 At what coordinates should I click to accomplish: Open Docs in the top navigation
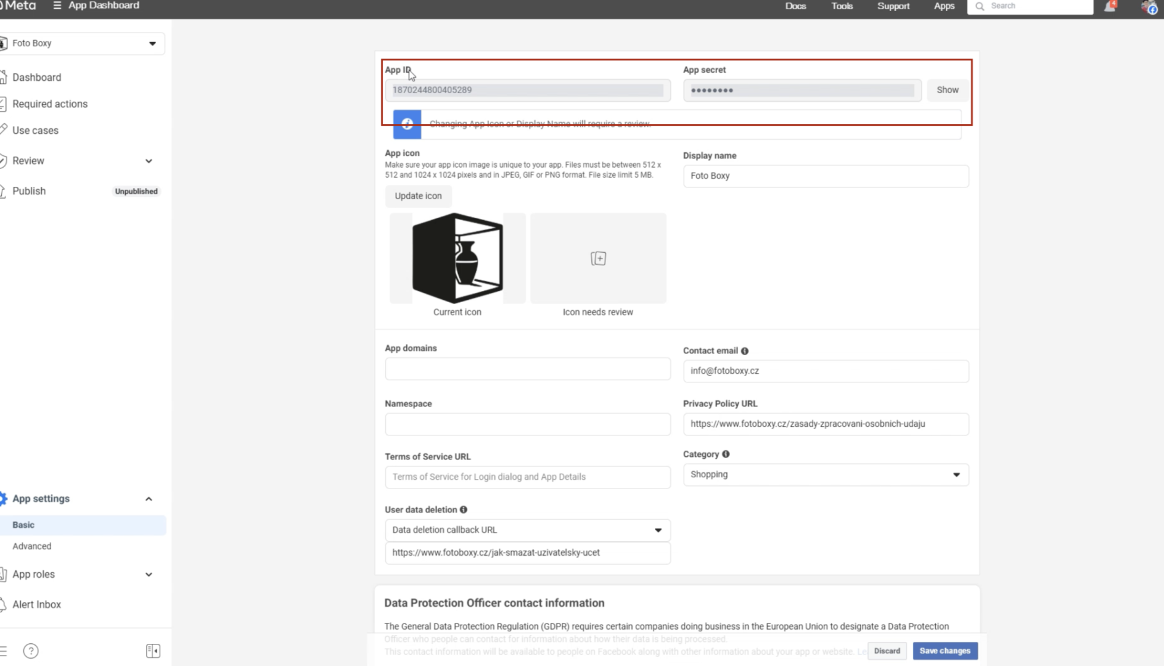[x=795, y=6]
